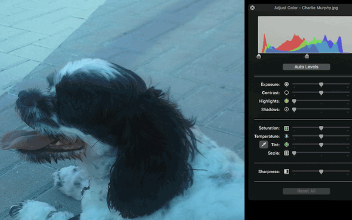Click the Reset All button
Viewport: 352px width, 220px height.
point(306,191)
